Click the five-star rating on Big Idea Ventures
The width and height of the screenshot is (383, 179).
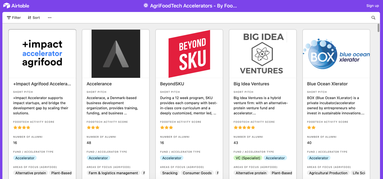click(x=244, y=127)
